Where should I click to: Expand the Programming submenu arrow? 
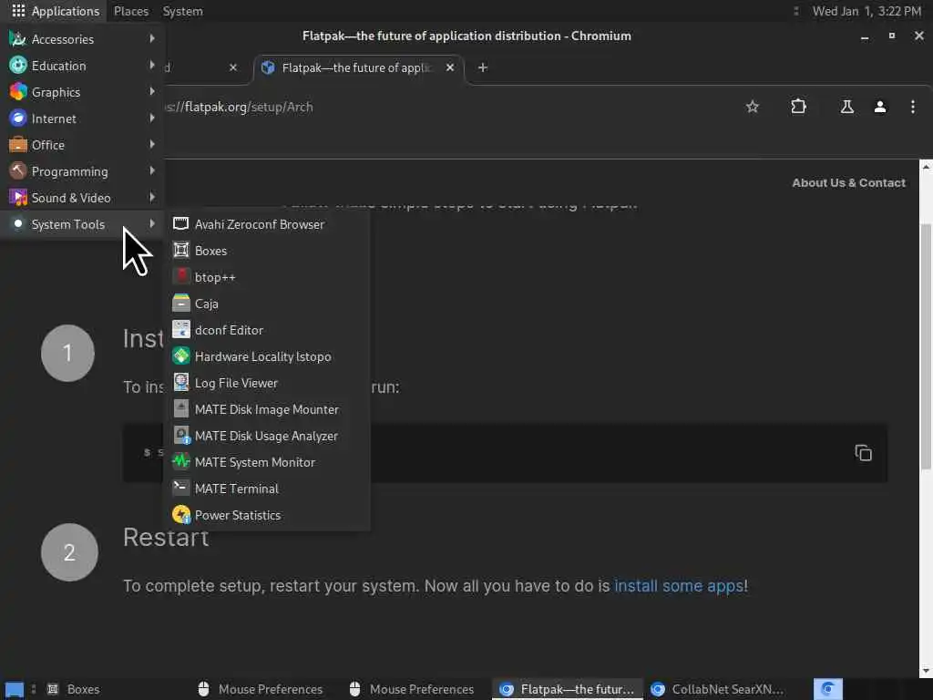pos(152,170)
